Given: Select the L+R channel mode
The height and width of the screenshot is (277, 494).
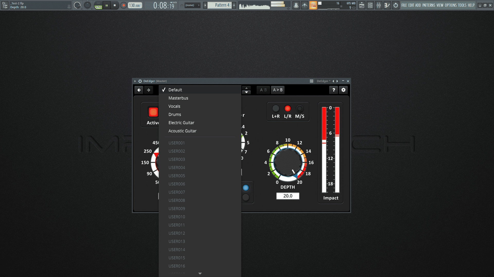Looking at the screenshot, I should [276, 108].
